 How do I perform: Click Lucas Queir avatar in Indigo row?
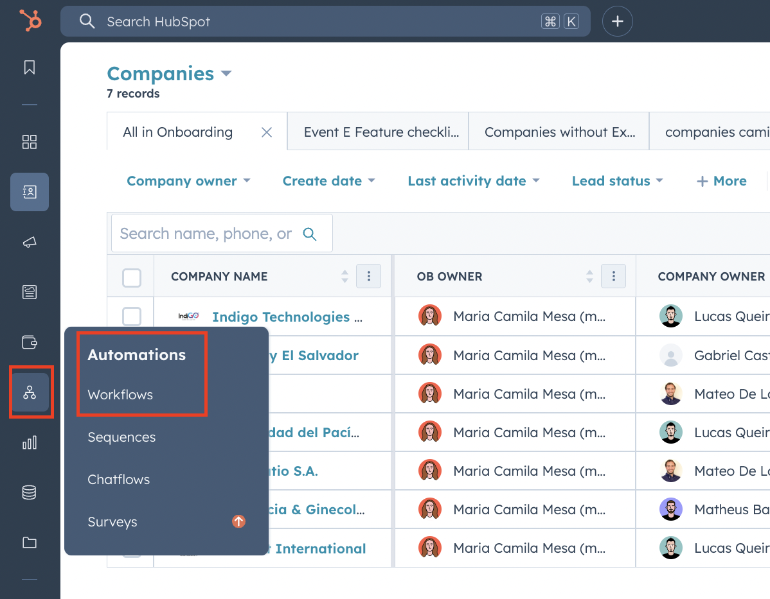pyautogui.click(x=671, y=316)
